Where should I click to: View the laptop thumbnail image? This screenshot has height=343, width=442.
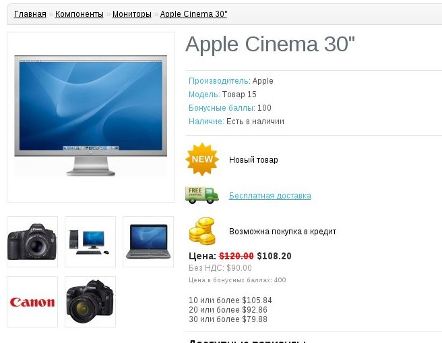[148, 242]
